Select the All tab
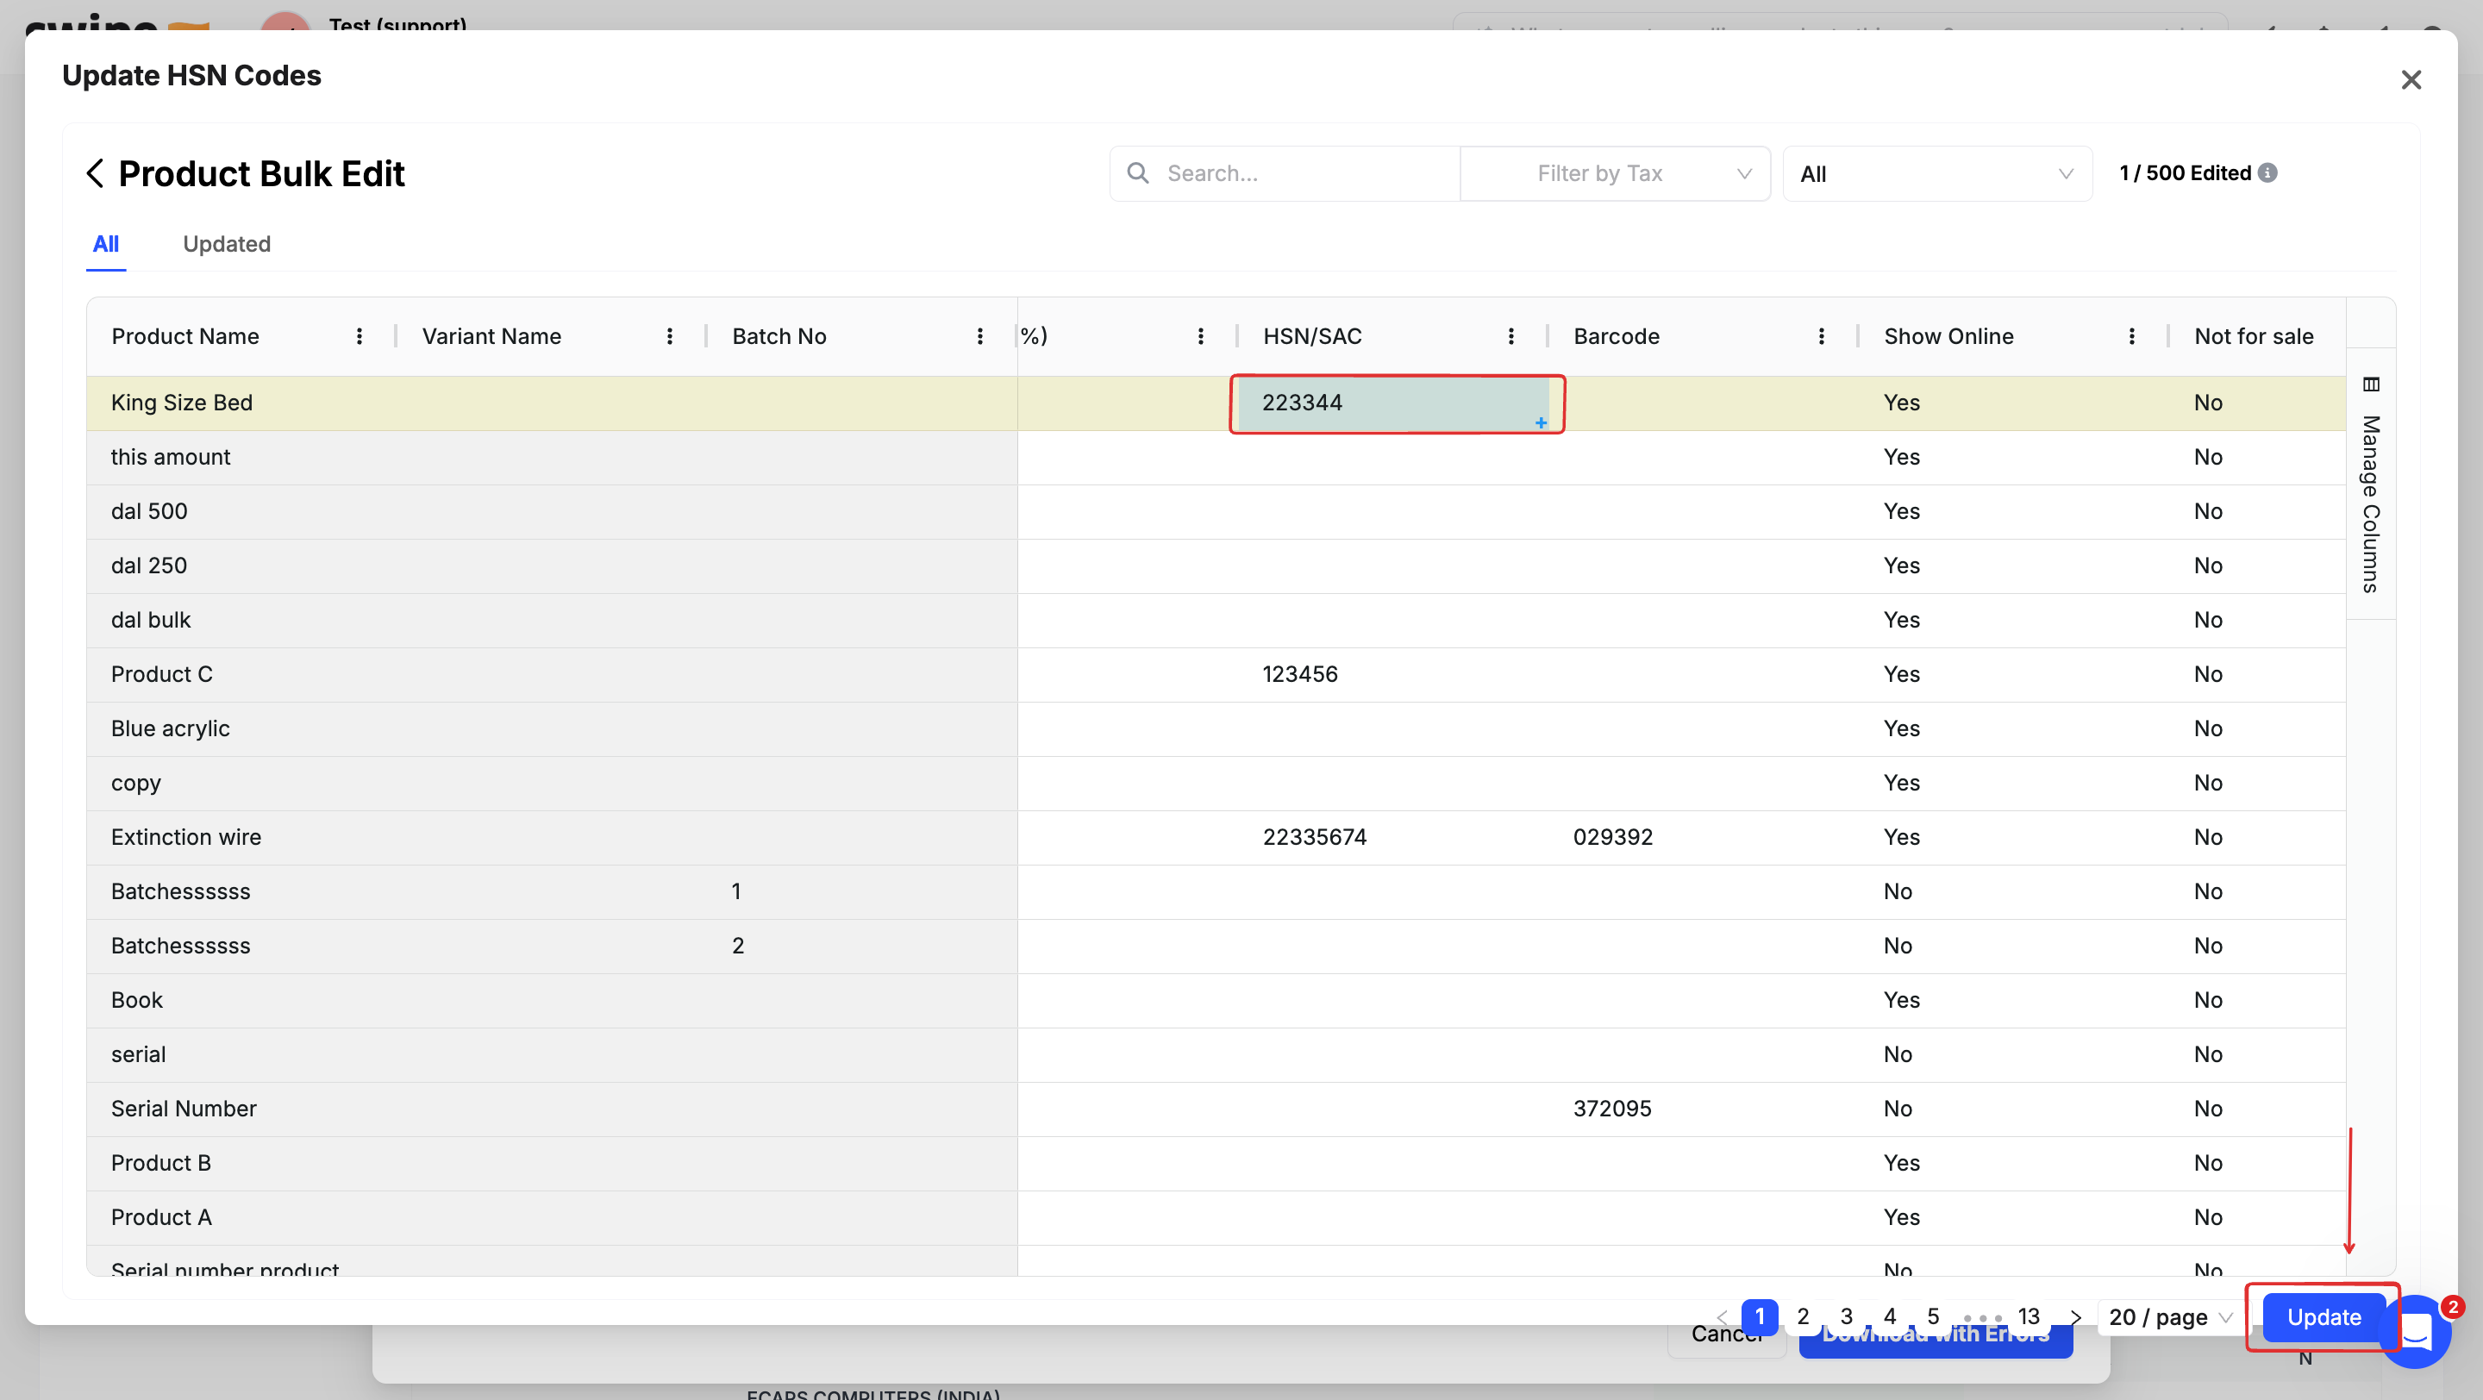Screen dimensions: 2483x1400 tap(106, 244)
